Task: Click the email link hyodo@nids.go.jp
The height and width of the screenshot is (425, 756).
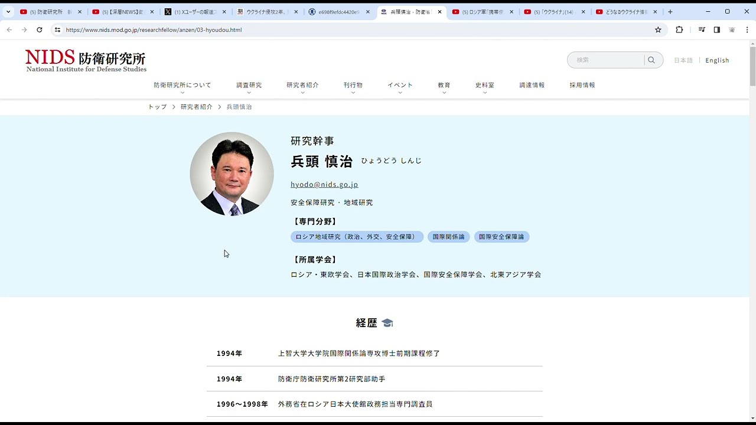Action: coord(324,184)
